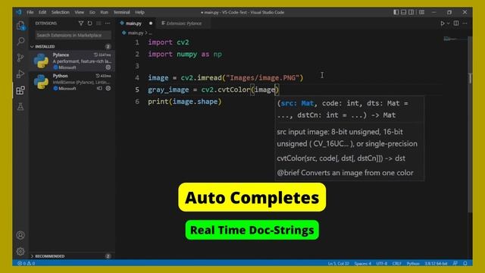Image resolution: width=485 pixels, height=273 pixels.
Task: Open run button dropdown arrow
Action: tap(448, 24)
